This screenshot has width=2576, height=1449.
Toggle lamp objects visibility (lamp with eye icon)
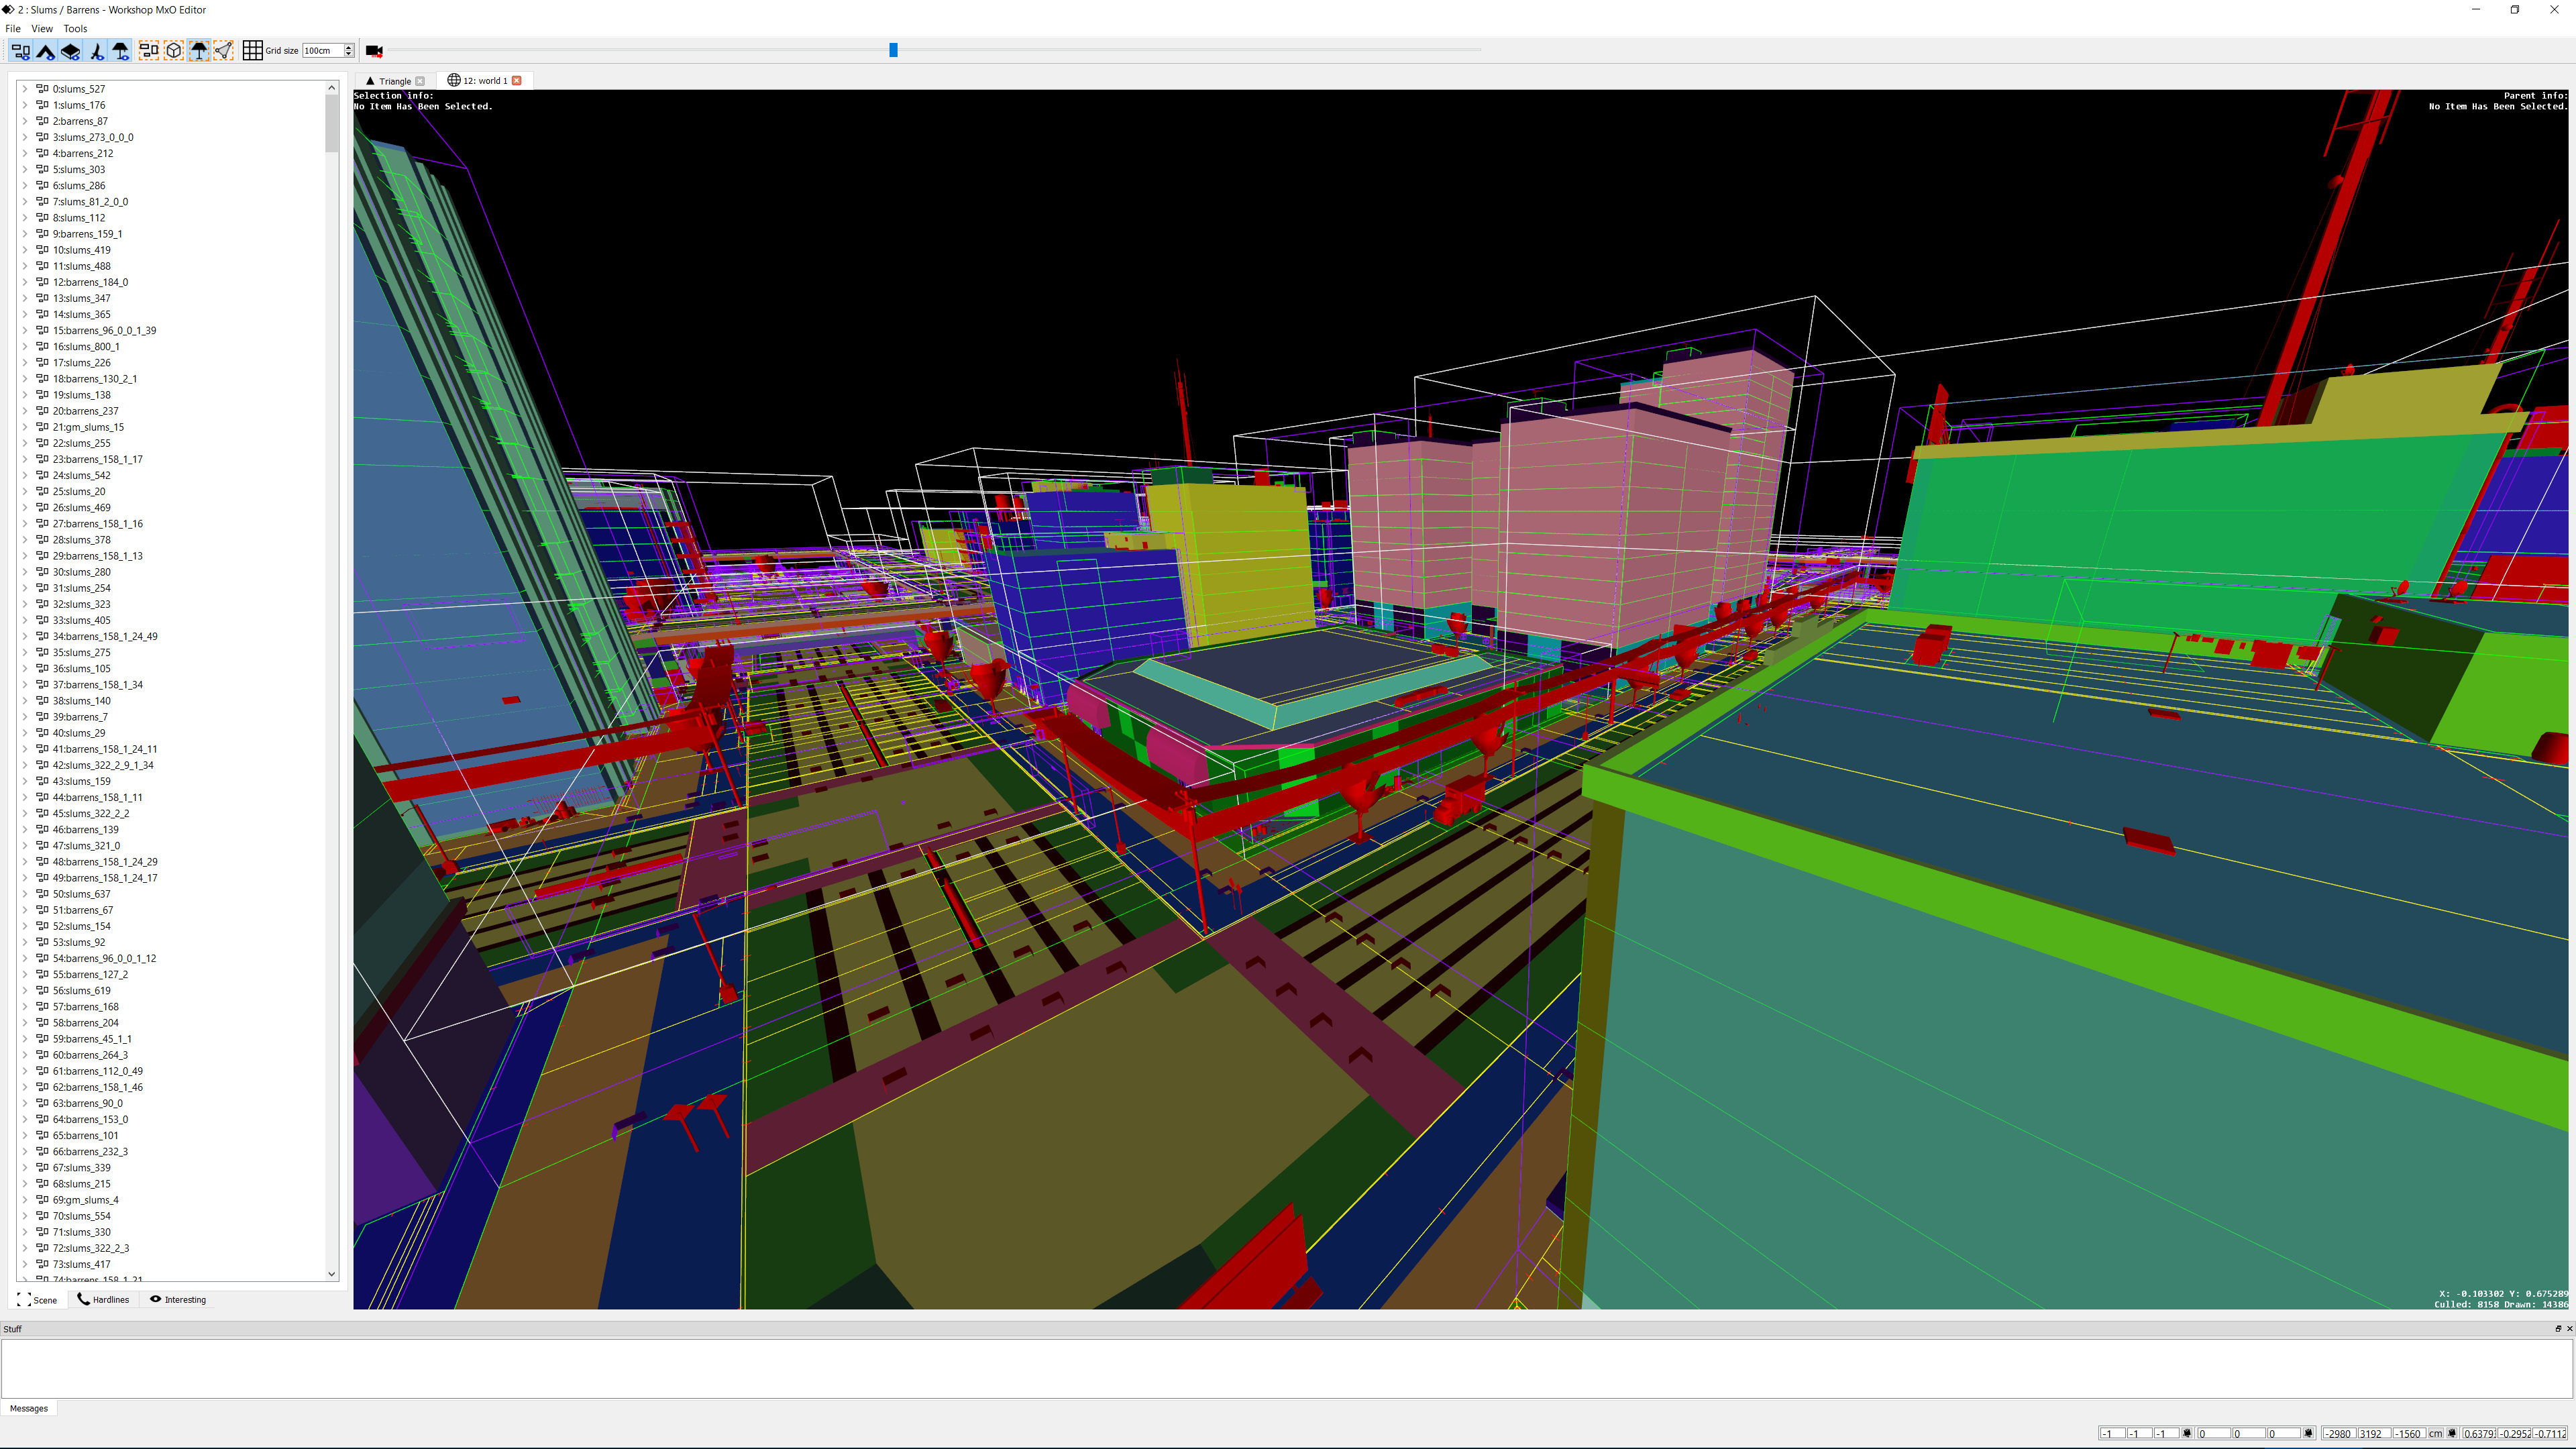pos(121,51)
